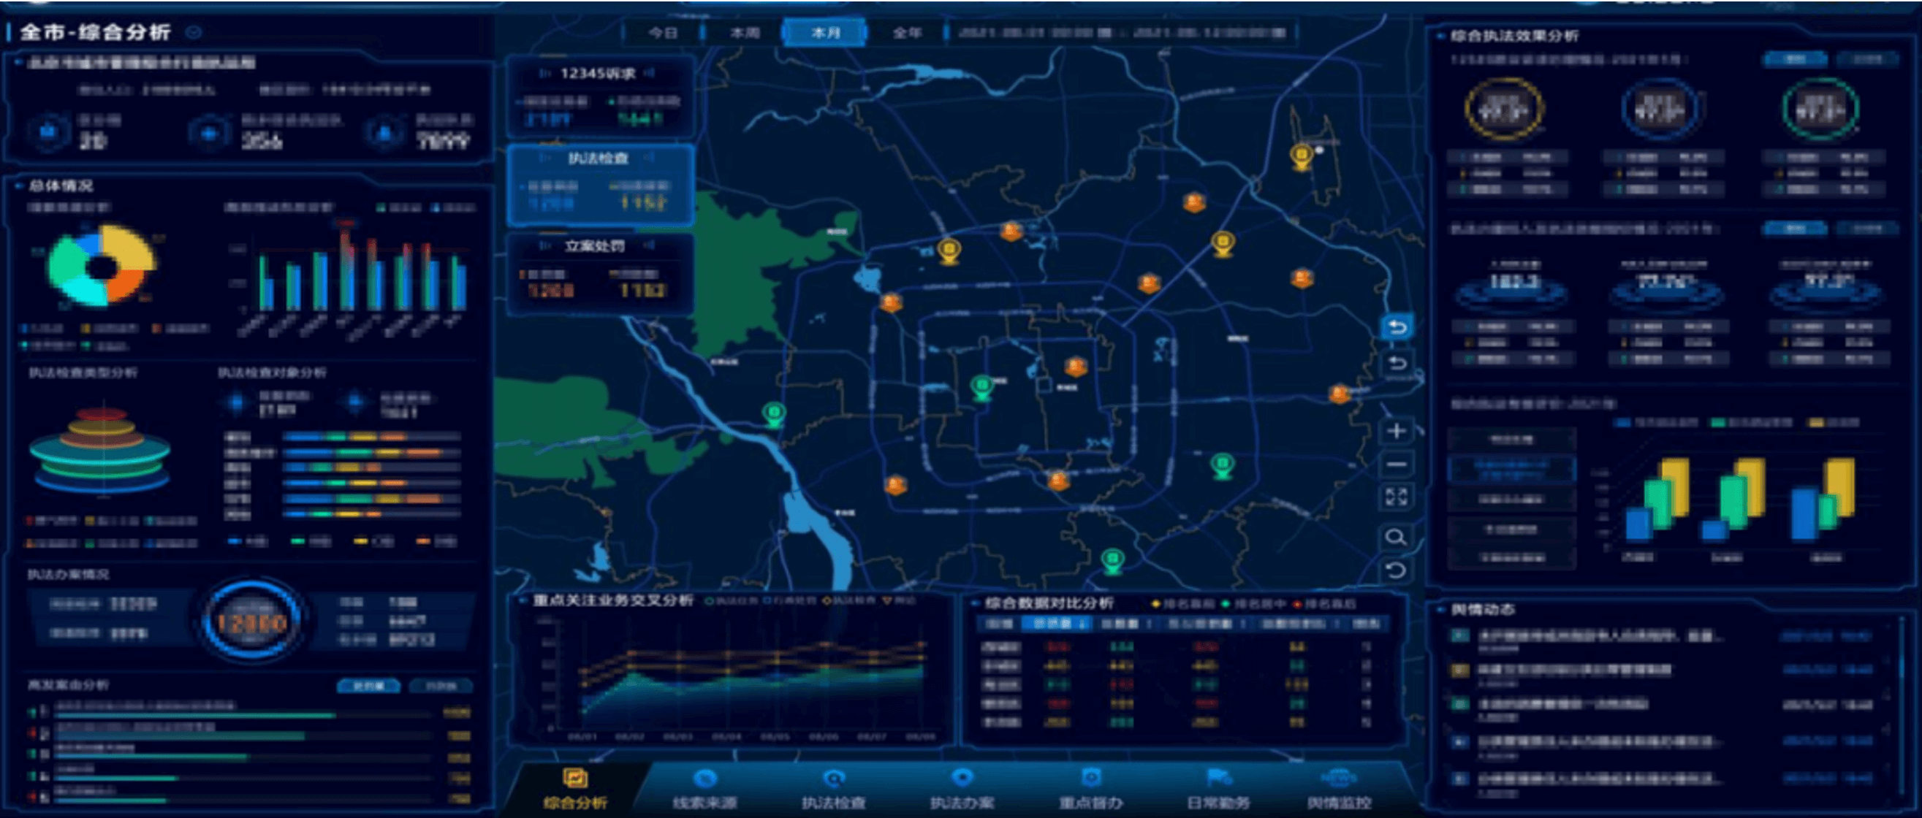The height and width of the screenshot is (818, 1922).
Task: Toggle yellow diamond legend in 重点关注业务交叉分析
Action: click(x=850, y=601)
